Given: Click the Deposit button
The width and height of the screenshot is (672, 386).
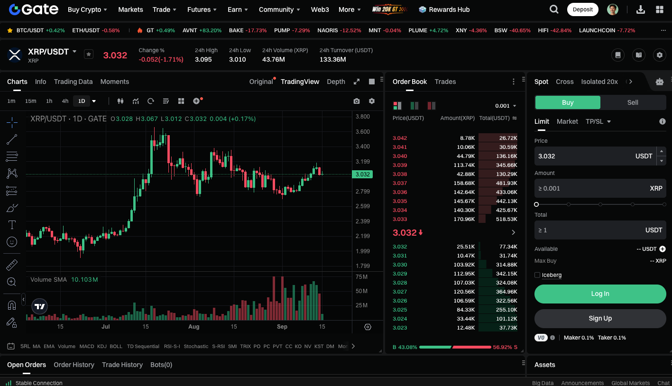Looking at the screenshot, I should pos(582,9).
